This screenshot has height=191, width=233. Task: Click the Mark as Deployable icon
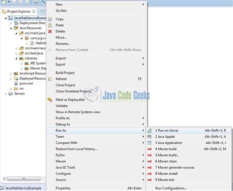point(50,99)
